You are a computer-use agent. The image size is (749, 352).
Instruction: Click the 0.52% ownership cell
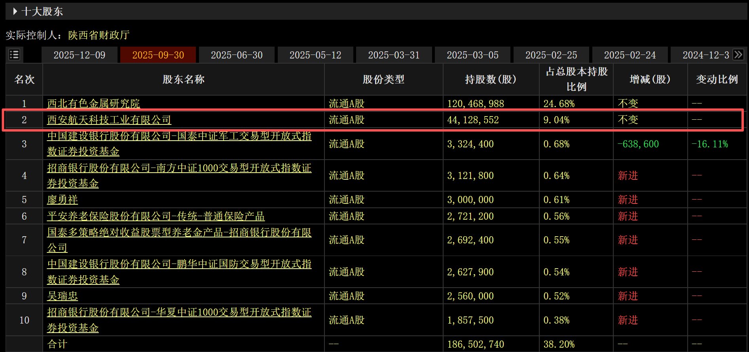pyautogui.click(x=556, y=296)
